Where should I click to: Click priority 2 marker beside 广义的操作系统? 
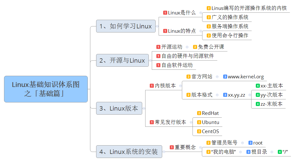[x=209, y=17]
